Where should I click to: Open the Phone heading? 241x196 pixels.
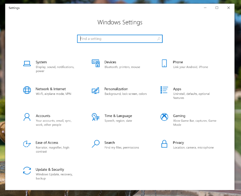[x=178, y=62]
